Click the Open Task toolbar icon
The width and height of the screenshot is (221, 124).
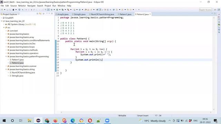(x=88, y=10)
